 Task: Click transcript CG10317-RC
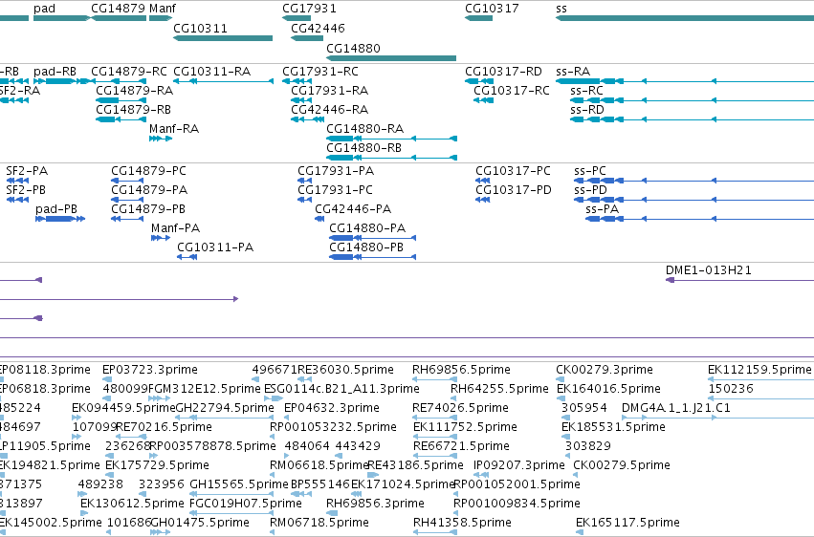click(x=512, y=90)
